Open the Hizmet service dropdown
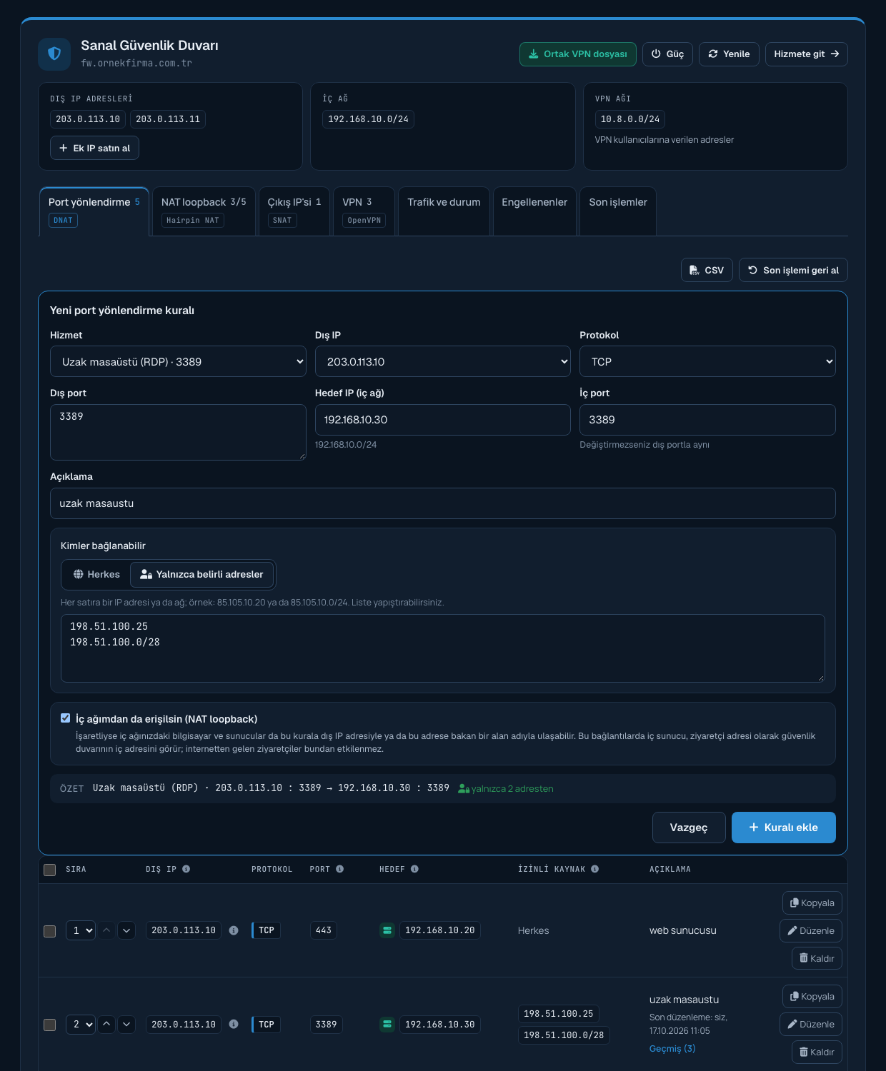This screenshot has height=1071, width=886. coord(178,361)
